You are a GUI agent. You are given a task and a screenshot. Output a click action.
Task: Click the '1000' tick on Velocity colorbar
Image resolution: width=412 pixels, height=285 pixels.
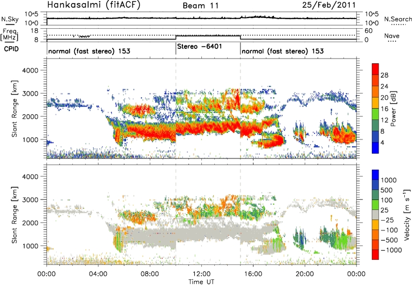coord(389,180)
